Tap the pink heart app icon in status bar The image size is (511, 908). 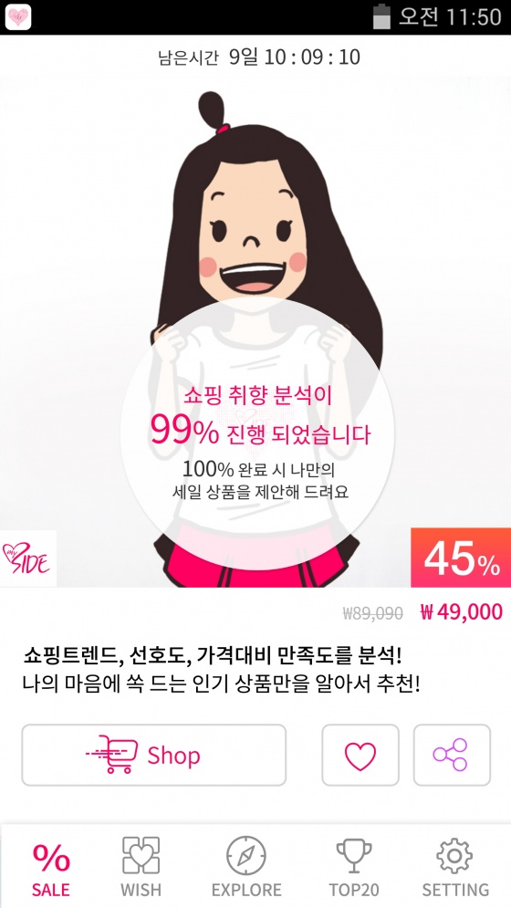coord(17,16)
